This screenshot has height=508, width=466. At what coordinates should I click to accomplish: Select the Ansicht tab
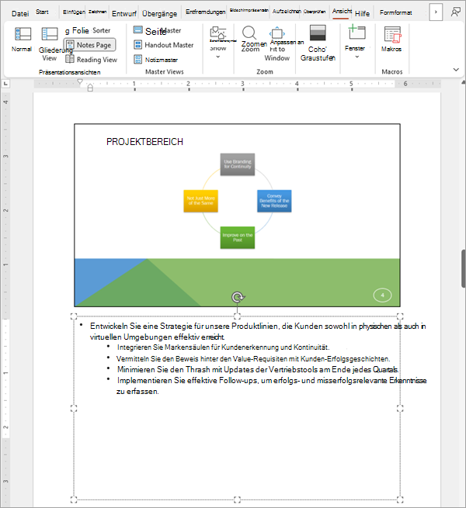[x=342, y=12]
